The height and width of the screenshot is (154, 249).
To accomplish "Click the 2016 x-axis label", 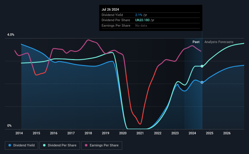I will [54, 133].
